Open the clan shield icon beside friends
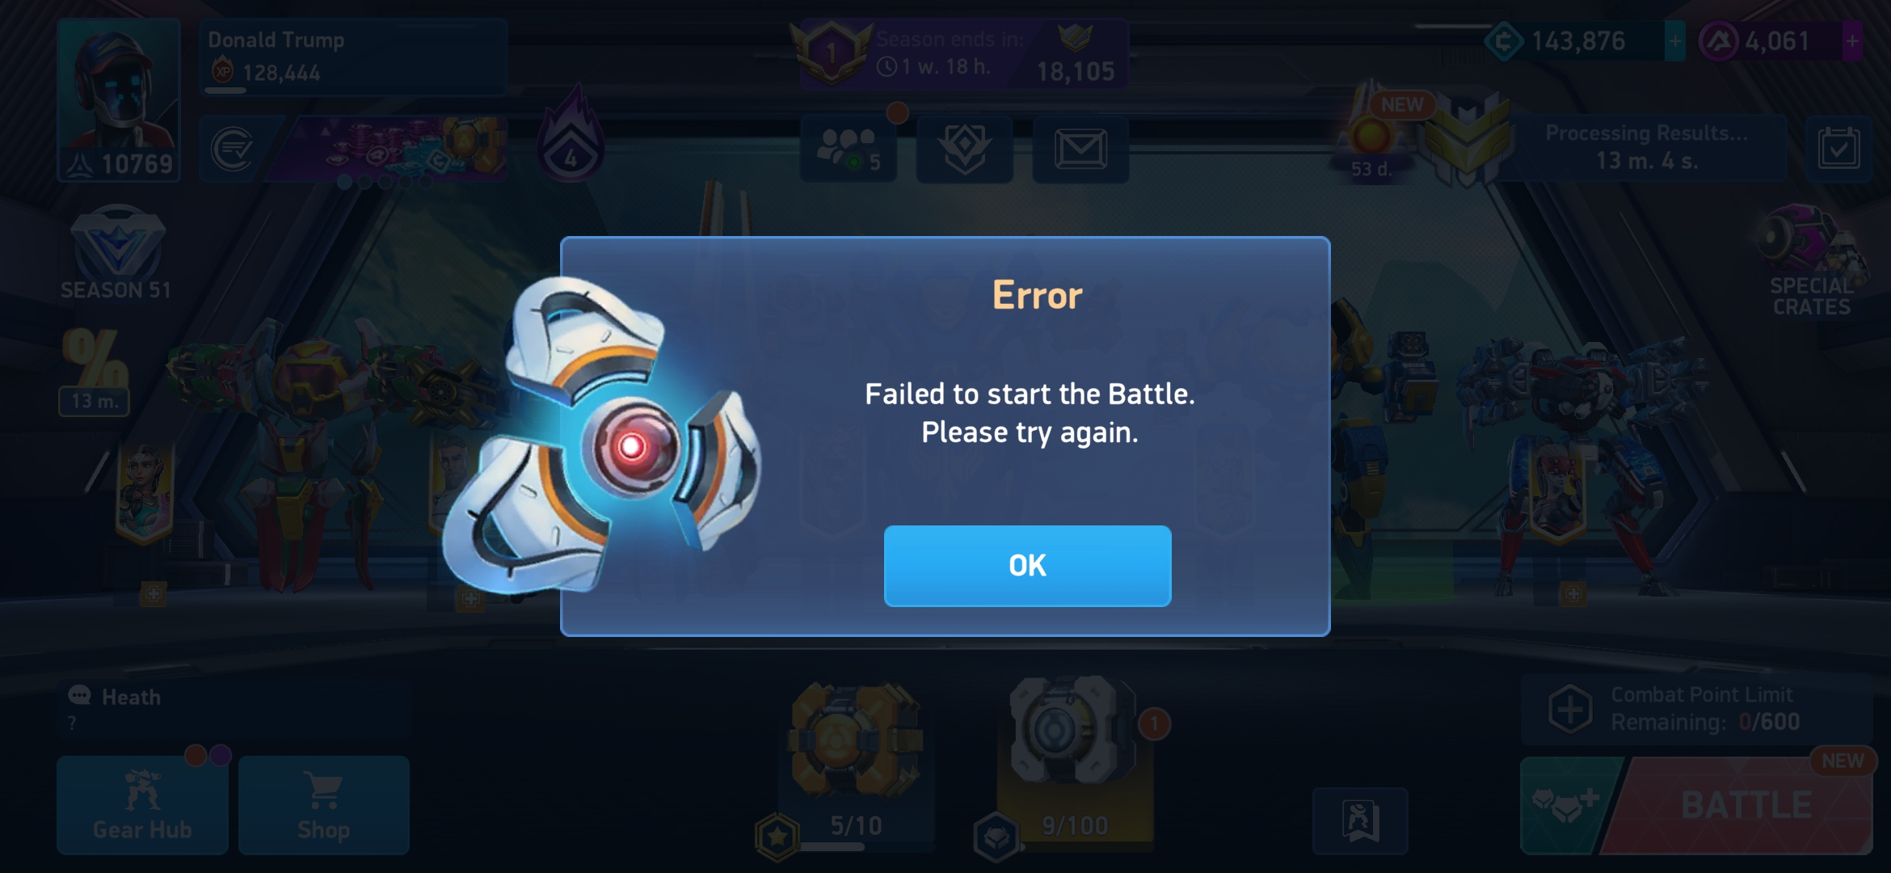Image resolution: width=1891 pixels, height=873 pixels. coord(964,150)
